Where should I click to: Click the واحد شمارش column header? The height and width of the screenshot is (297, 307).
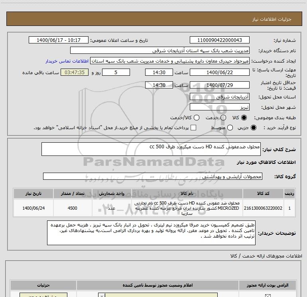pyautogui.click(x=112, y=194)
